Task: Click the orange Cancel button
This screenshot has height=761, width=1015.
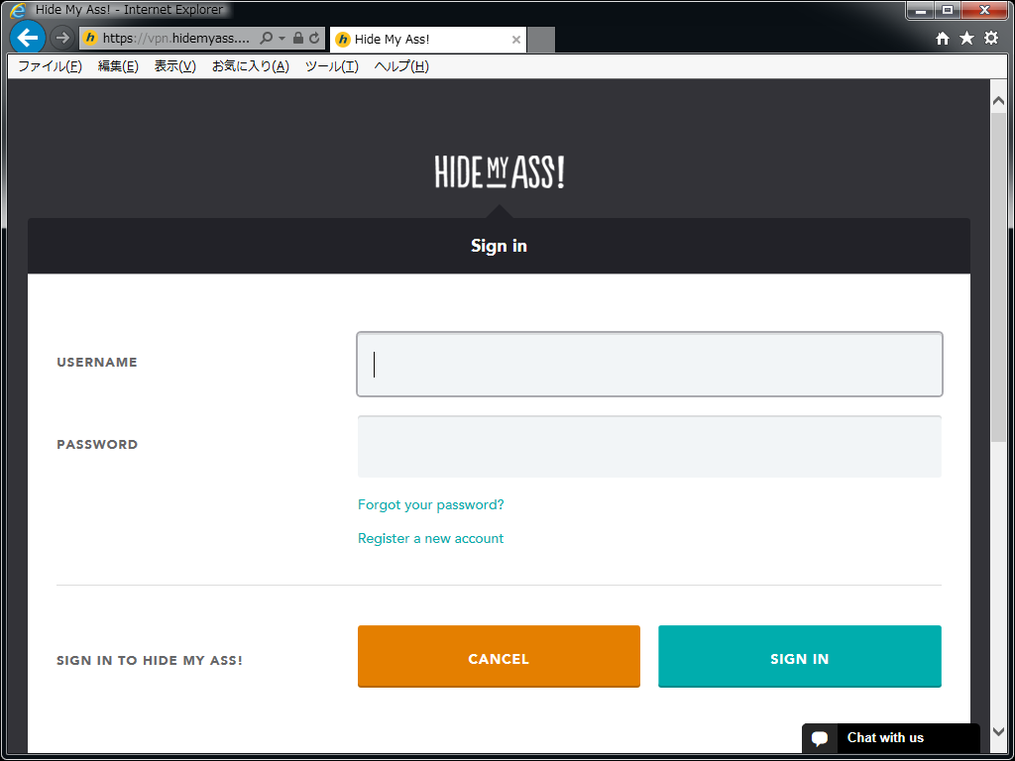Action: click(x=499, y=656)
